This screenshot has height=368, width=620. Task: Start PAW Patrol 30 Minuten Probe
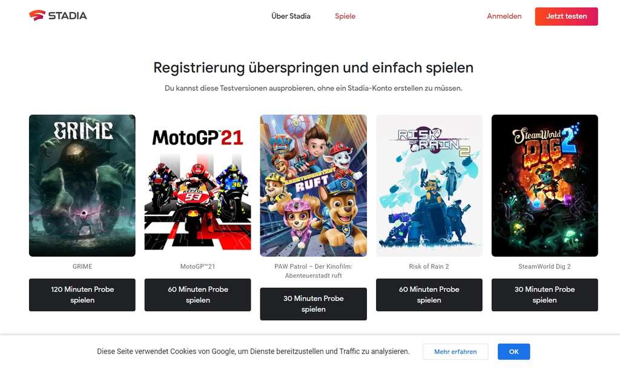click(313, 304)
